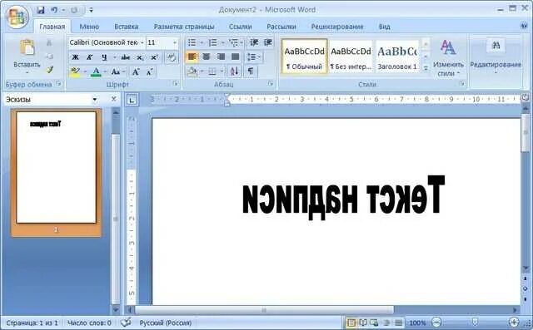Image resolution: width=533 pixels, height=330 pixels.
Task: Close the Эскизы thumbnails pane
Action: [x=114, y=99]
